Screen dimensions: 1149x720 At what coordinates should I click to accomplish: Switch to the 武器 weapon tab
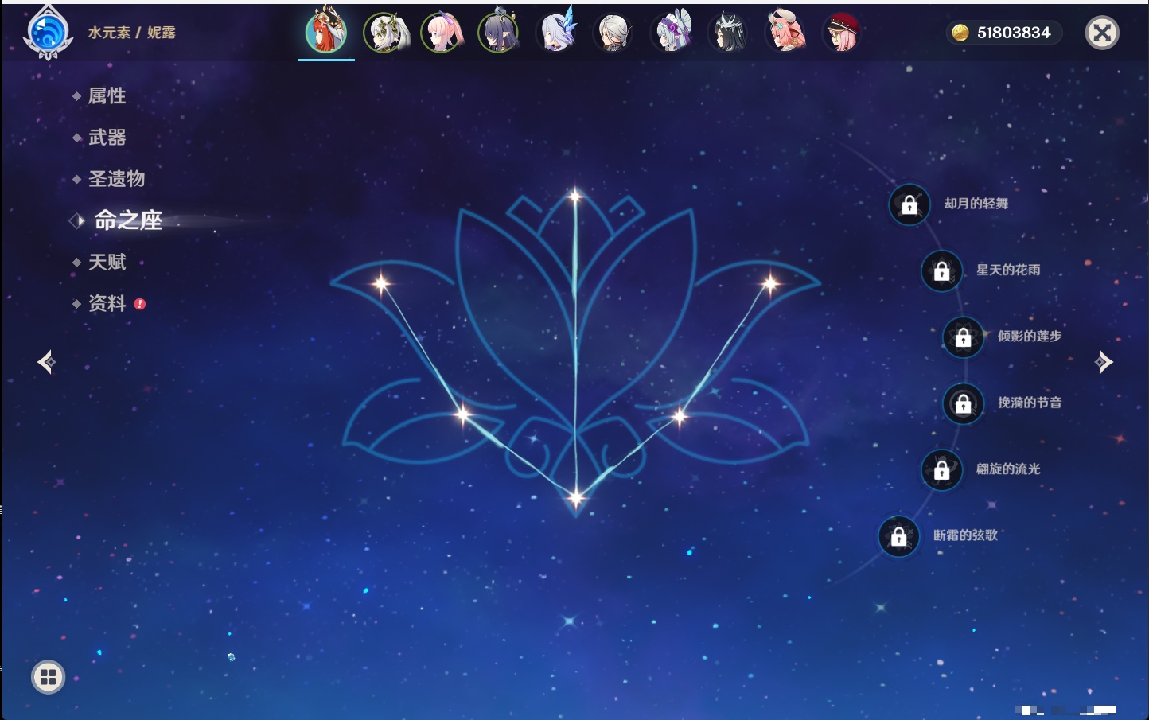[x=107, y=138]
